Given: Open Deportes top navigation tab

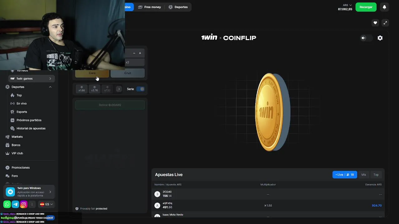Looking at the screenshot, I should coord(178,7).
